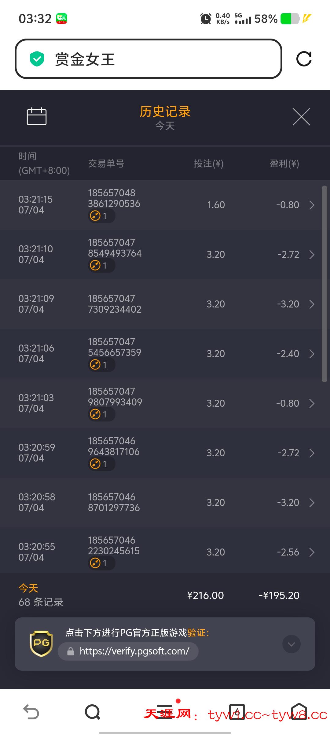
Task: Open the calendar date picker icon
Action: coord(37,116)
